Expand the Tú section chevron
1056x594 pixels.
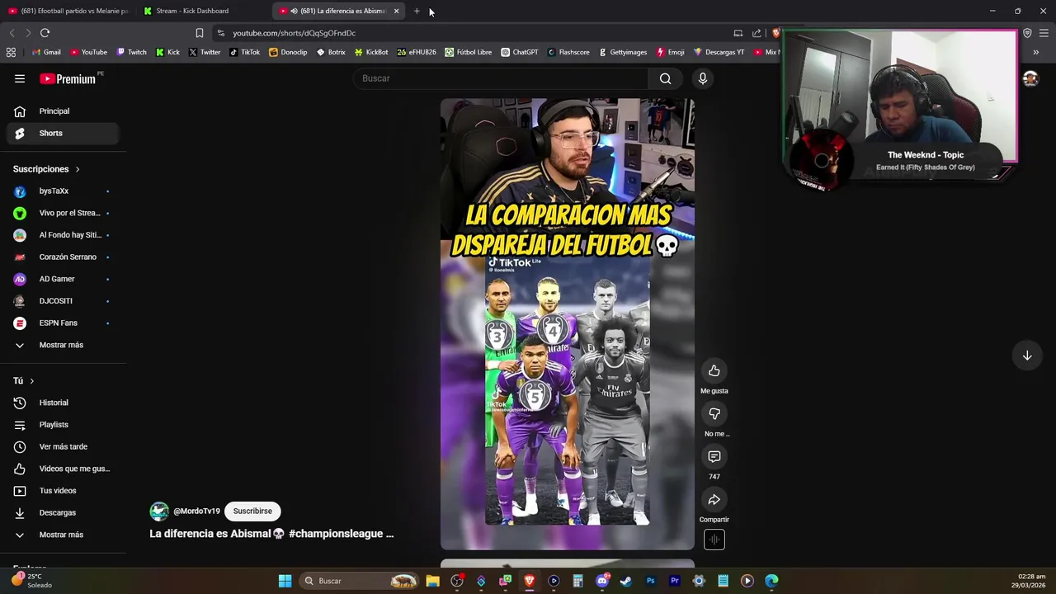31,381
